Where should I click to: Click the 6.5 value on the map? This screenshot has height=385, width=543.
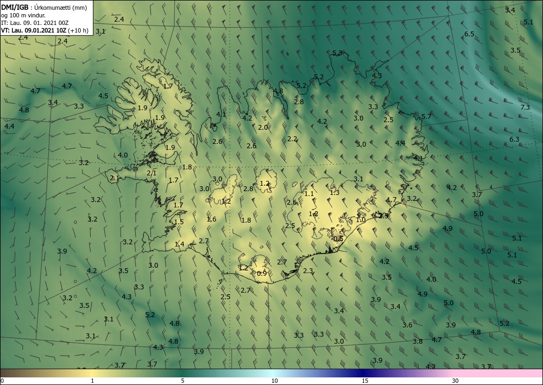[469, 34]
